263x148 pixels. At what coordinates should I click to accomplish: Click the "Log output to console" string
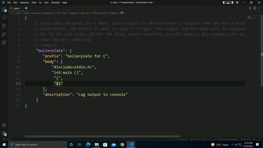(102, 95)
